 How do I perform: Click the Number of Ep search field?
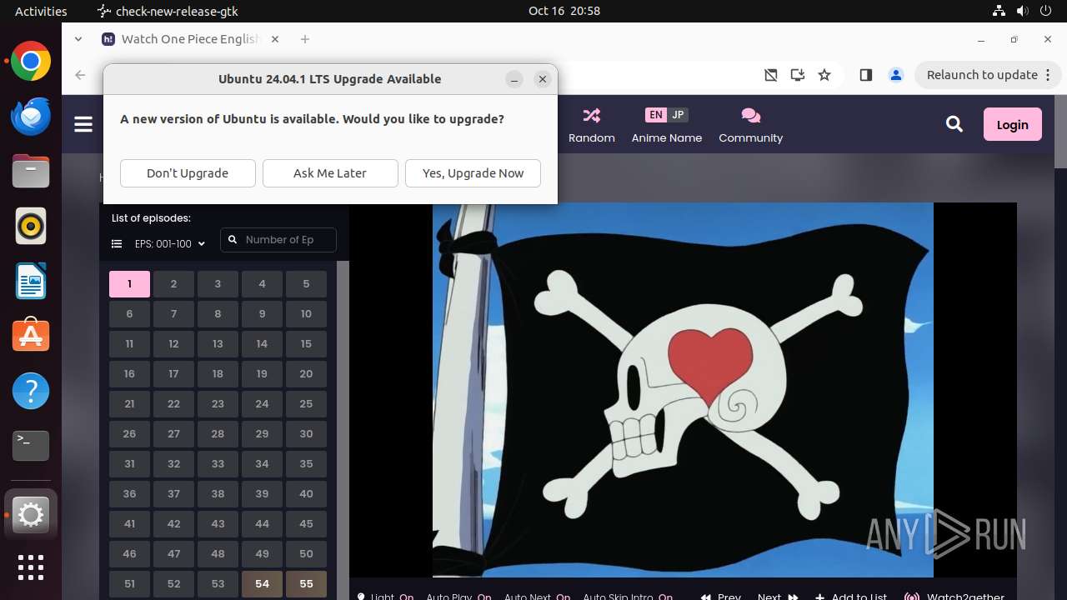point(278,240)
